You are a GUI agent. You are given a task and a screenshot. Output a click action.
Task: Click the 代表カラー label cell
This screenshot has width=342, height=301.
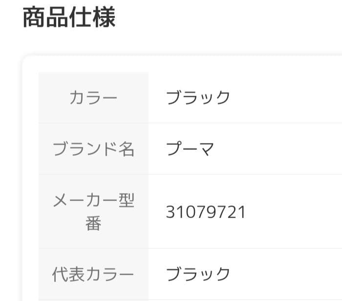pyautogui.click(x=93, y=275)
